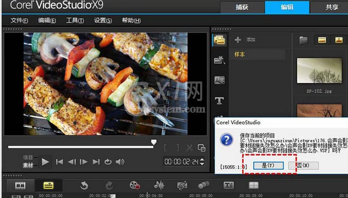Click the 00:00:04:00 timeline ruler mark

(x=151, y=196)
